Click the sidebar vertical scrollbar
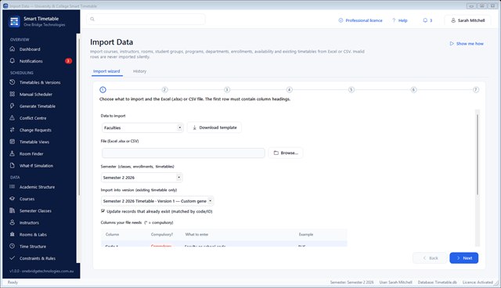 pyautogui.click(x=79, y=117)
